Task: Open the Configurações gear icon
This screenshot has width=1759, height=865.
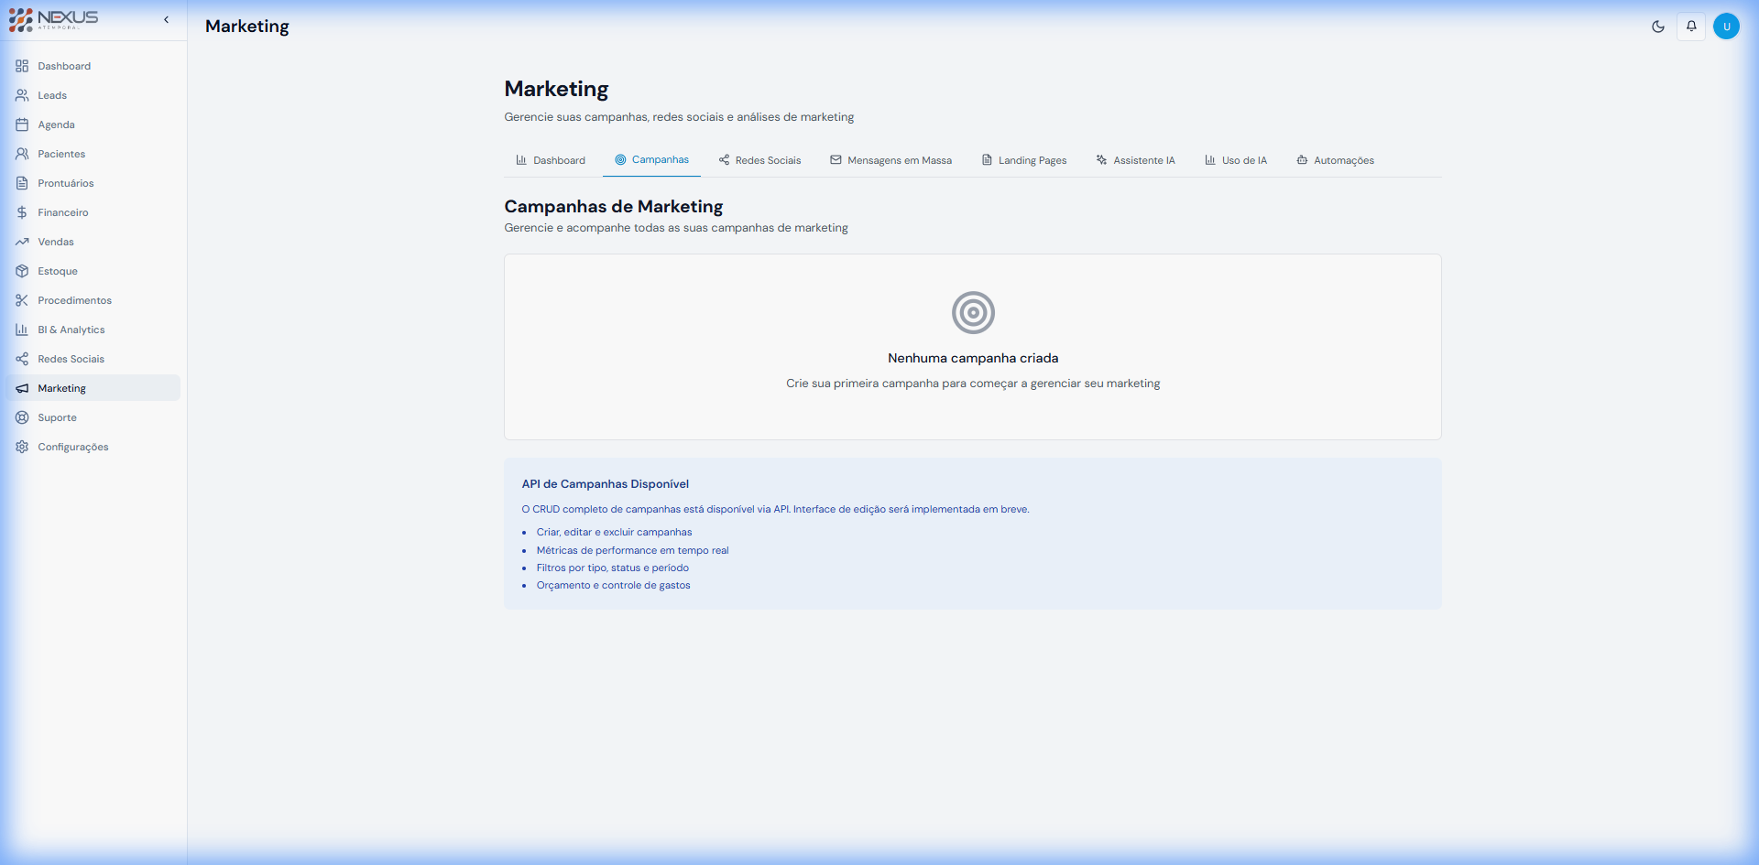Action: point(22,447)
